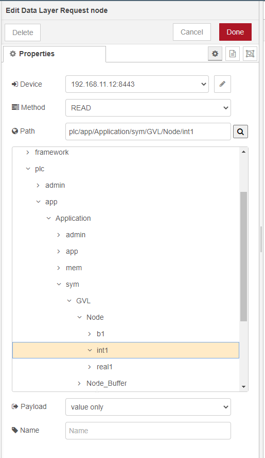
Task: Expand the mem tree node
Action: [59, 268]
